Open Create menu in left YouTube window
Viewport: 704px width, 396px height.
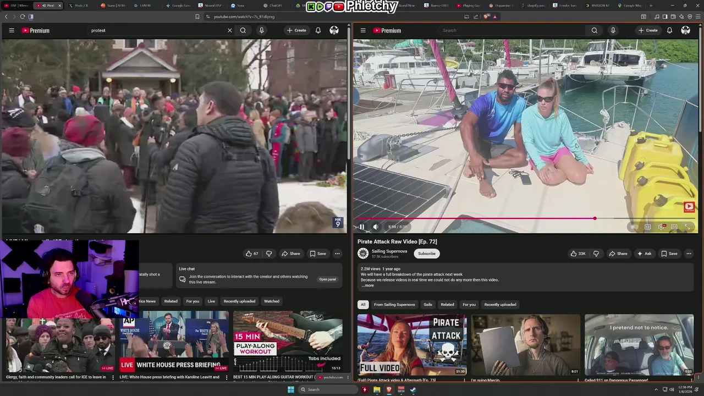pos(296,30)
